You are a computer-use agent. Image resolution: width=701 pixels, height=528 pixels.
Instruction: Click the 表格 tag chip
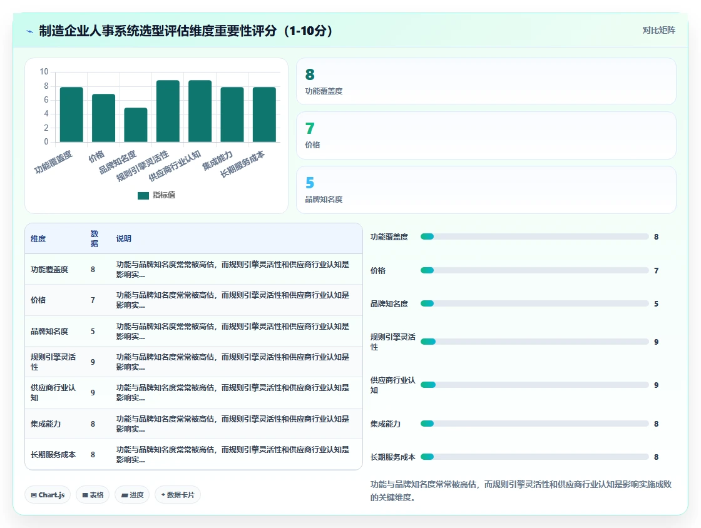(x=93, y=495)
